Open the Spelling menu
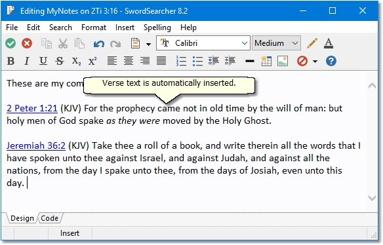The image size is (383, 245). tap(157, 28)
